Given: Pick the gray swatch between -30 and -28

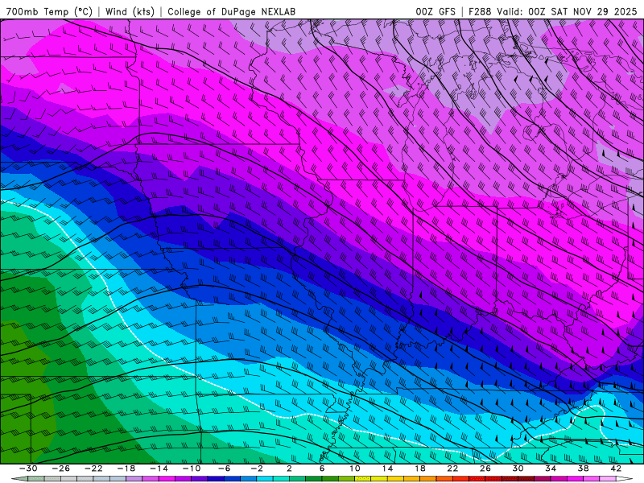Looking at the screenshot, I should pos(35,479).
